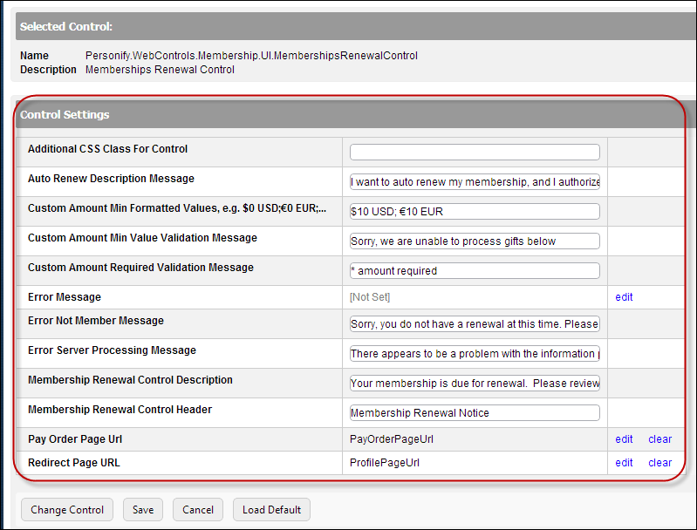
Task: Click the 'Pay Order Page Url' label
Action: [75, 439]
